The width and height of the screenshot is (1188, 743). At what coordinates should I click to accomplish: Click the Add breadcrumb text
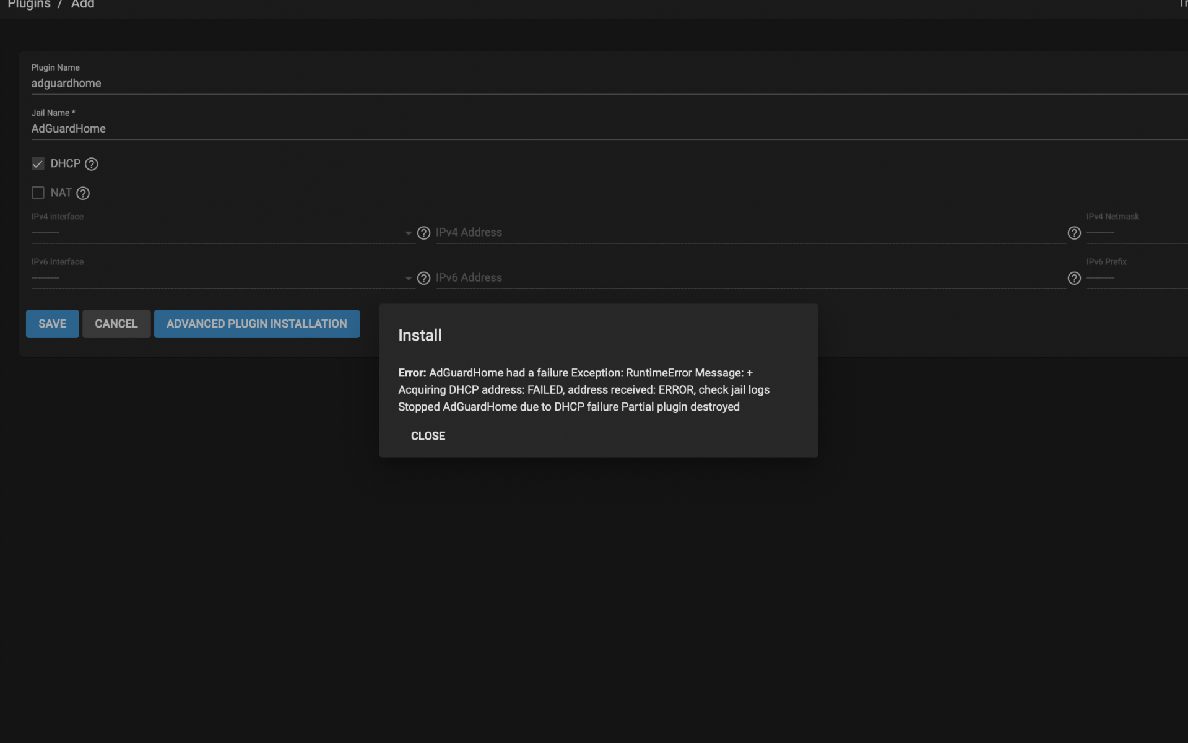tap(82, 4)
